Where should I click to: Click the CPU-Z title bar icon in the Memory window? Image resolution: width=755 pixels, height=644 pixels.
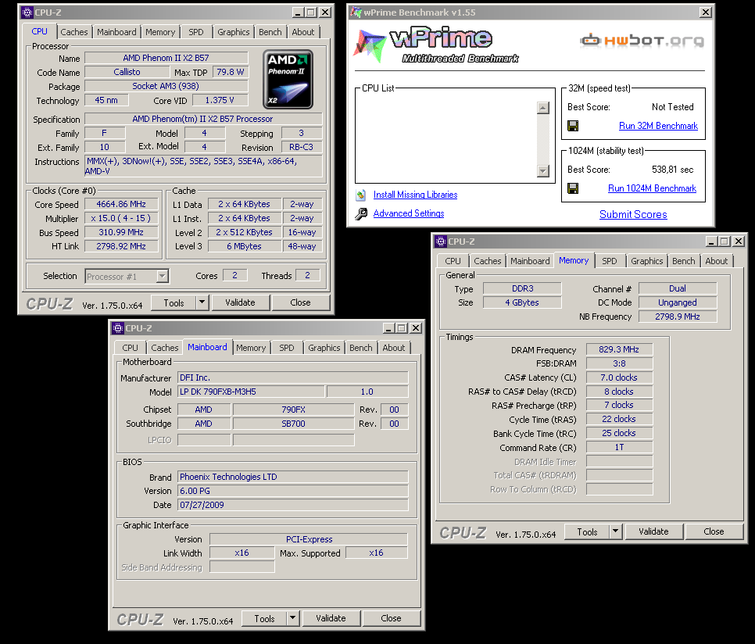tap(441, 241)
